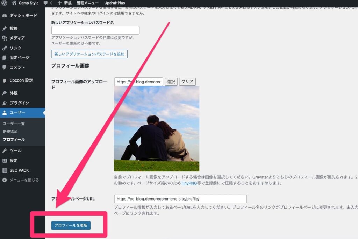Focus the プロフィールページURL input field

[x=180, y=199]
